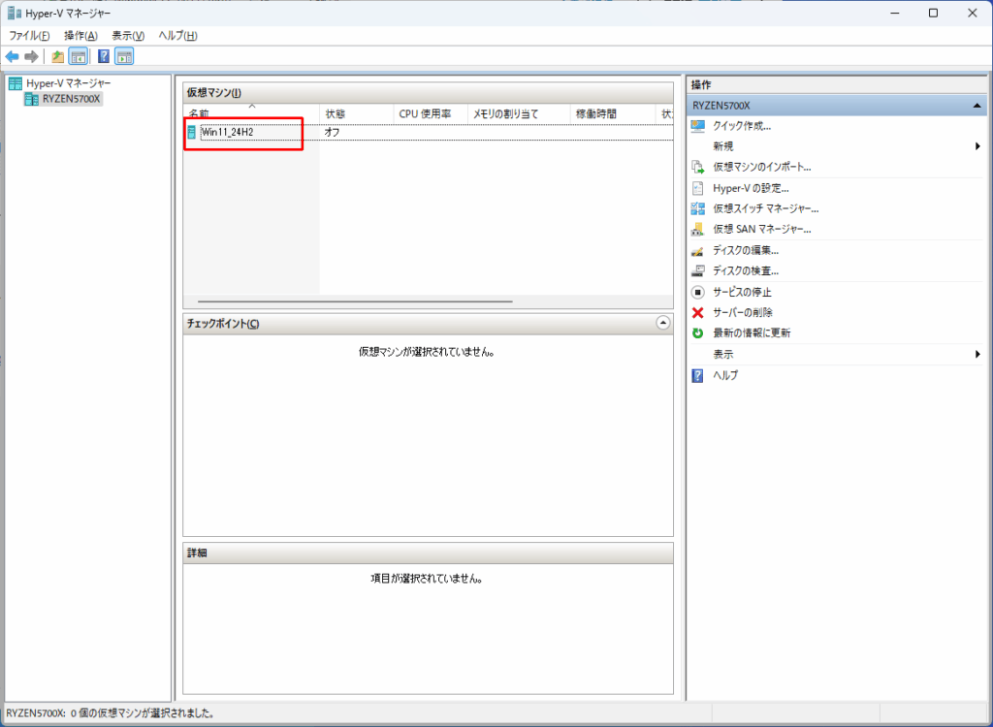993x727 pixels.
Task: Sort by メモリの割り当て column header
Action: pyautogui.click(x=520, y=113)
